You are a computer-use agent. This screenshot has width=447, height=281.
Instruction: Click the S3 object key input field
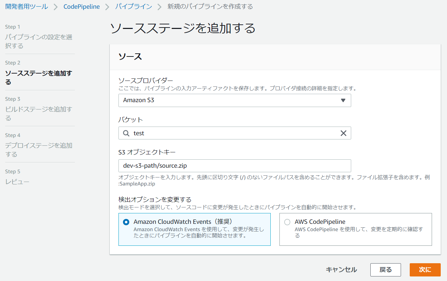point(234,166)
